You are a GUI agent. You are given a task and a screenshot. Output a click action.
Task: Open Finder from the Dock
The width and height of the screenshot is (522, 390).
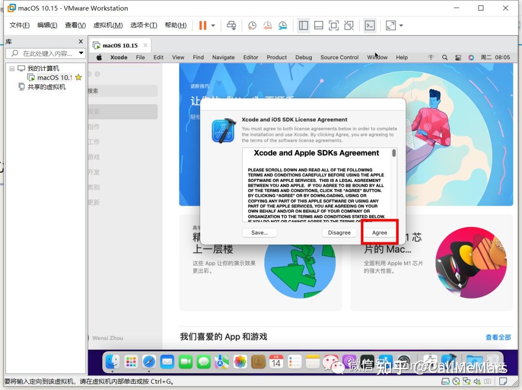tap(112, 361)
